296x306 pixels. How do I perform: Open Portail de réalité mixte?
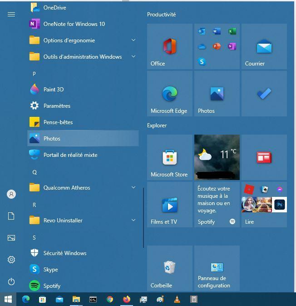83,155
